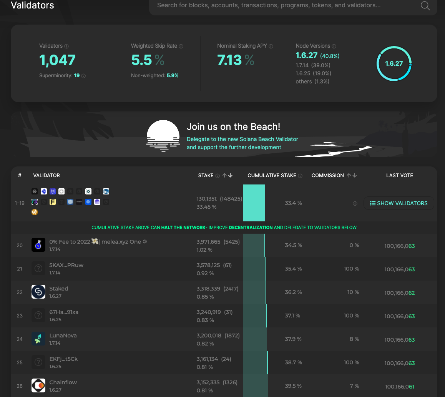Click Non-weighted: 5.9% text

pyautogui.click(x=154, y=75)
